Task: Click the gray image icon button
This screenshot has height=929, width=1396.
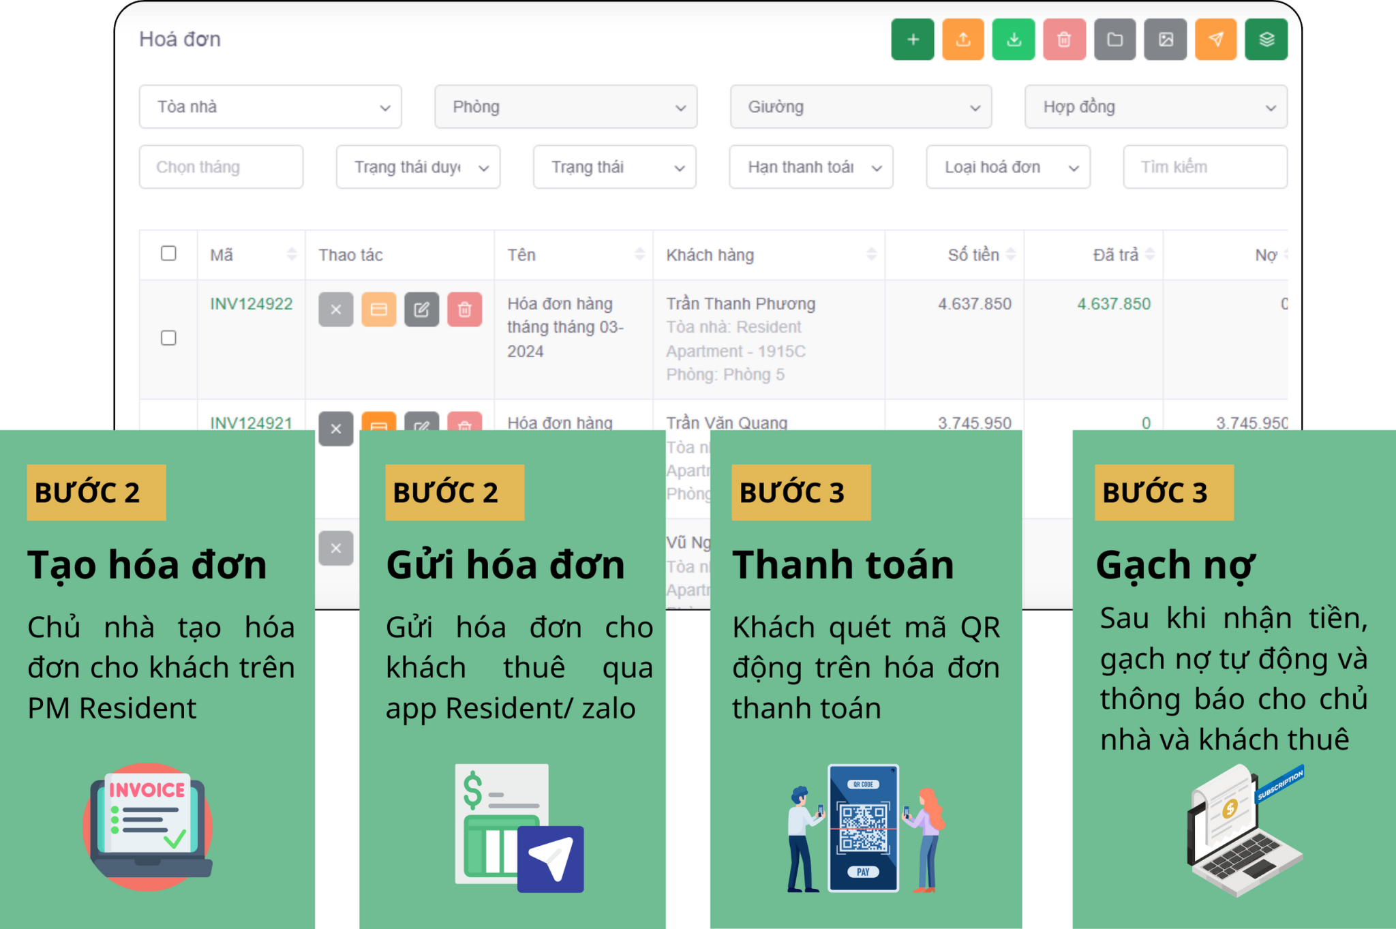Action: 1165,40
